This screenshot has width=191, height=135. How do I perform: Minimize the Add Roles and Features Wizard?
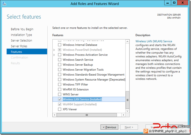[167, 3]
